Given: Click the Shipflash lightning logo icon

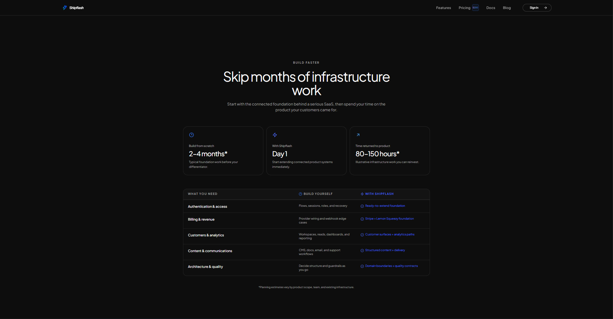Looking at the screenshot, I should click(x=65, y=8).
